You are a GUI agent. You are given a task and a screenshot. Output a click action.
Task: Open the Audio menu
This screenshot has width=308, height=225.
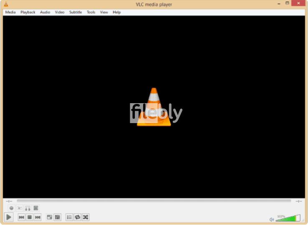[45, 12]
